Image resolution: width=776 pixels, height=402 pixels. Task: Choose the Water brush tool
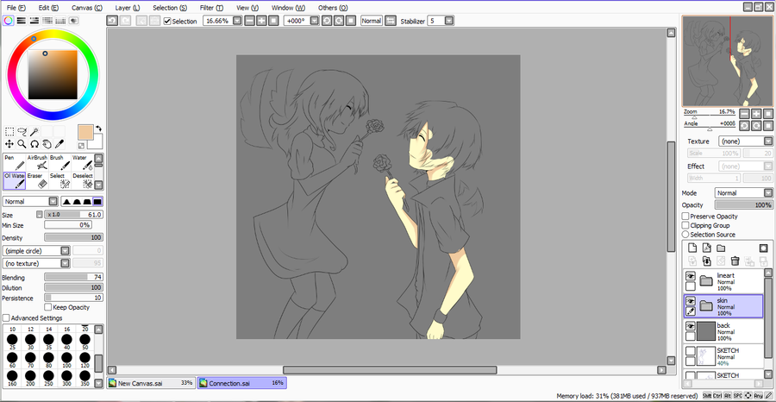(x=82, y=162)
